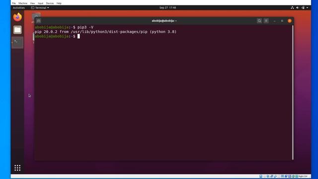Open the VirtualBox Input menu
This screenshot has width=318, height=179.
pos(40,3)
